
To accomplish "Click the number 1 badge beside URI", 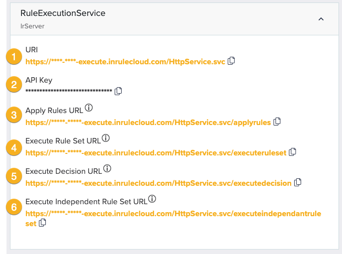I will point(13,56).
